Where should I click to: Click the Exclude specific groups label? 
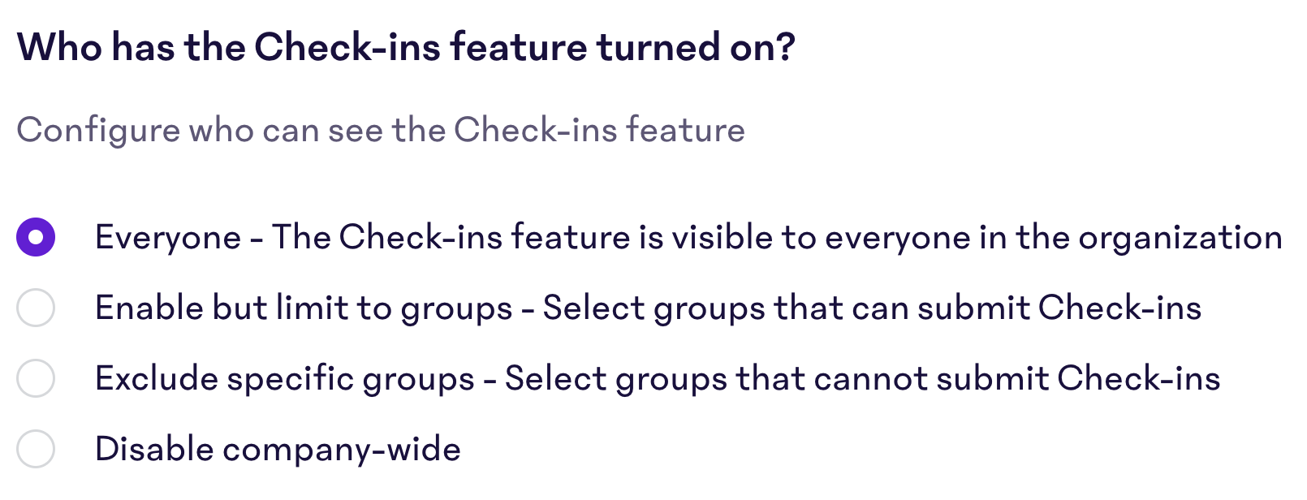[x=658, y=377]
